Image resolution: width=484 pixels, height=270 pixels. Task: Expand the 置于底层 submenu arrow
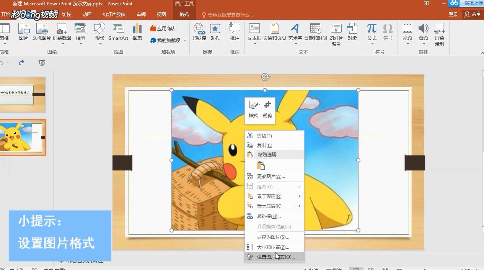tap(300, 206)
